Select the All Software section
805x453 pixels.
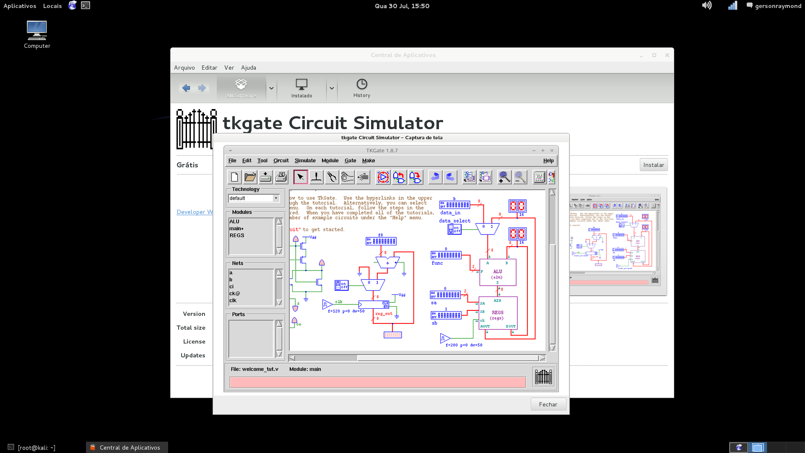pos(241,89)
